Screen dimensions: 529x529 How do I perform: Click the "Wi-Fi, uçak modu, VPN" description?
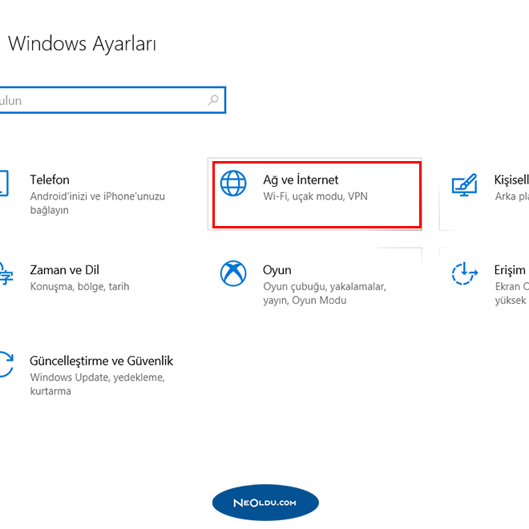315,196
